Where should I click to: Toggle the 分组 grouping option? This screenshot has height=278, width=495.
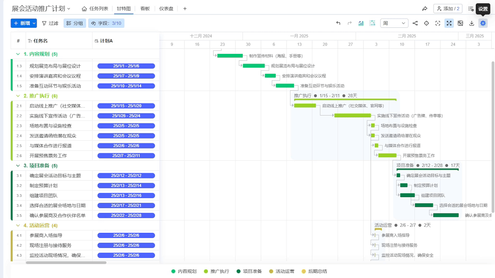click(74, 23)
